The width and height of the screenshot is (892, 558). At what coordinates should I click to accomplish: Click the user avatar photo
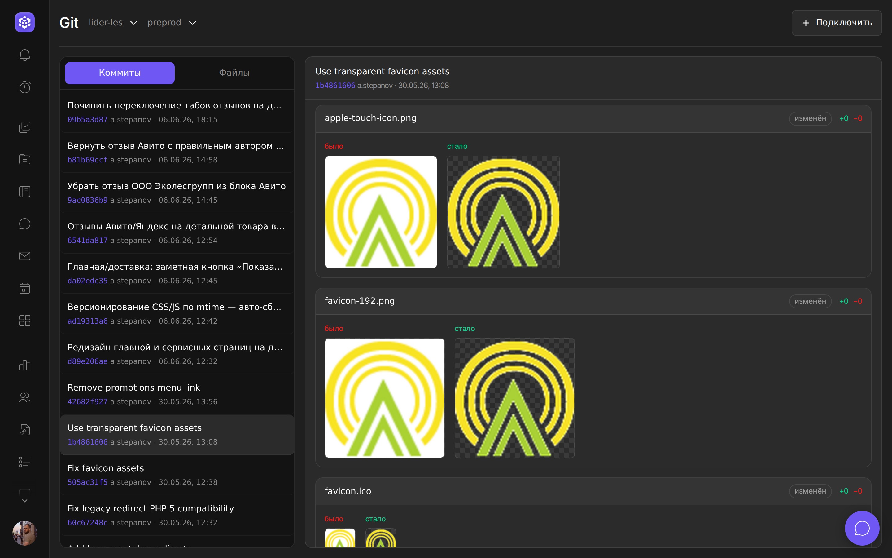(25, 533)
